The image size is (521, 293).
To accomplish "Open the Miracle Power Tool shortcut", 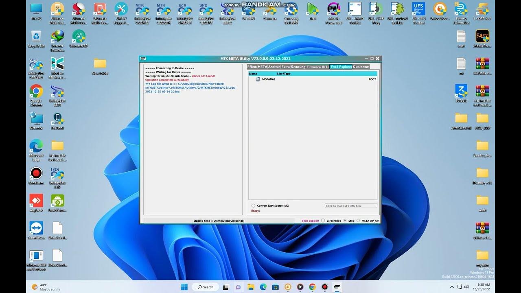I will [x=333, y=13].
